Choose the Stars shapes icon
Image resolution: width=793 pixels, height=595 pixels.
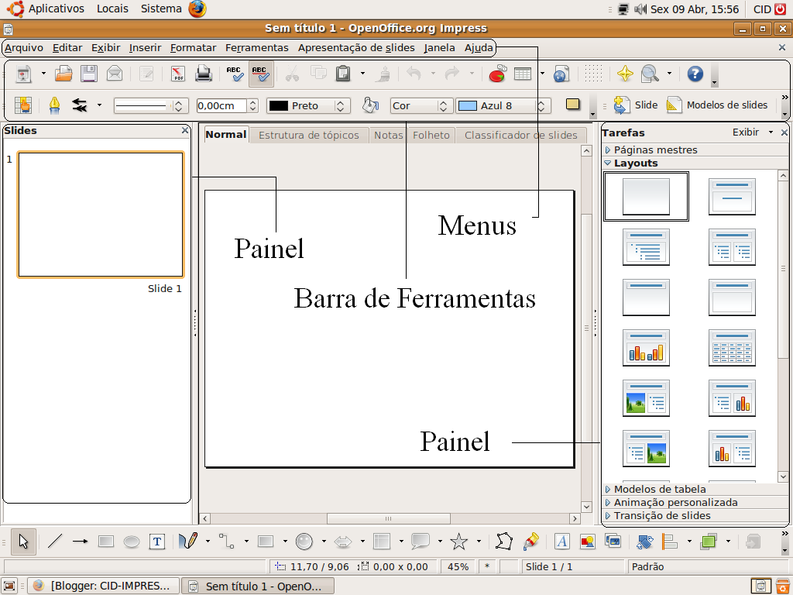pyautogui.click(x=458, y=542)
